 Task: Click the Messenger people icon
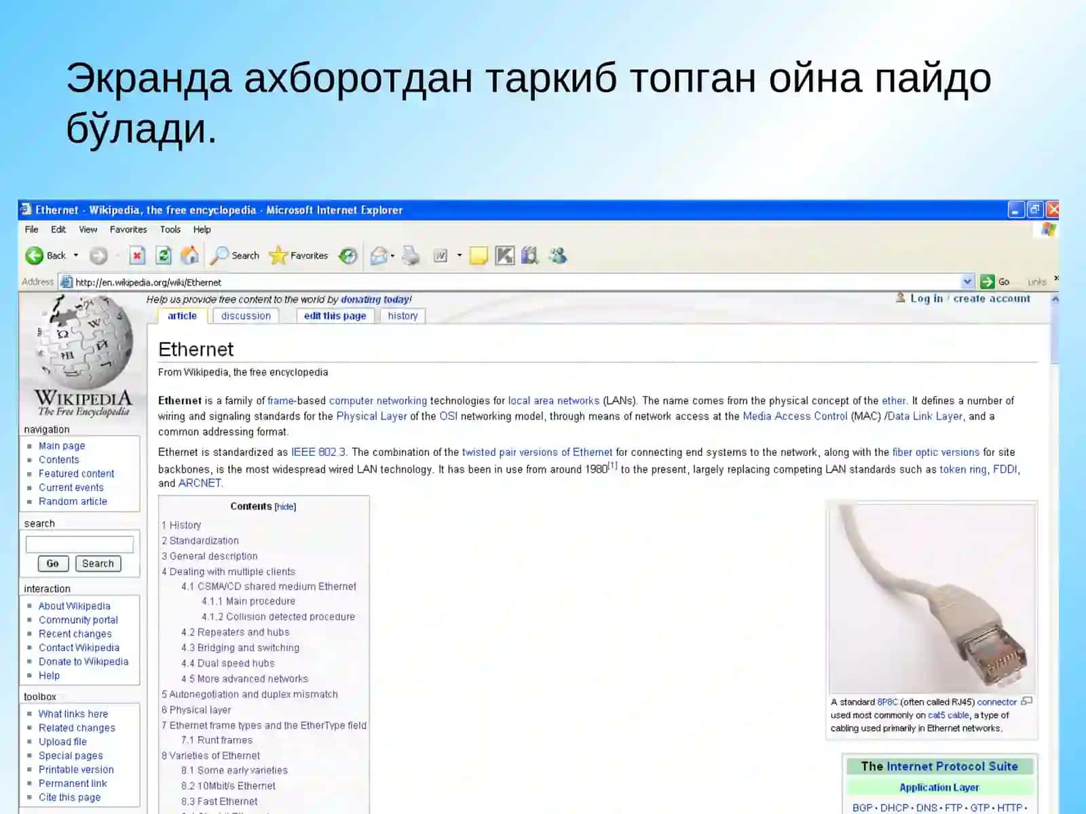558,256
